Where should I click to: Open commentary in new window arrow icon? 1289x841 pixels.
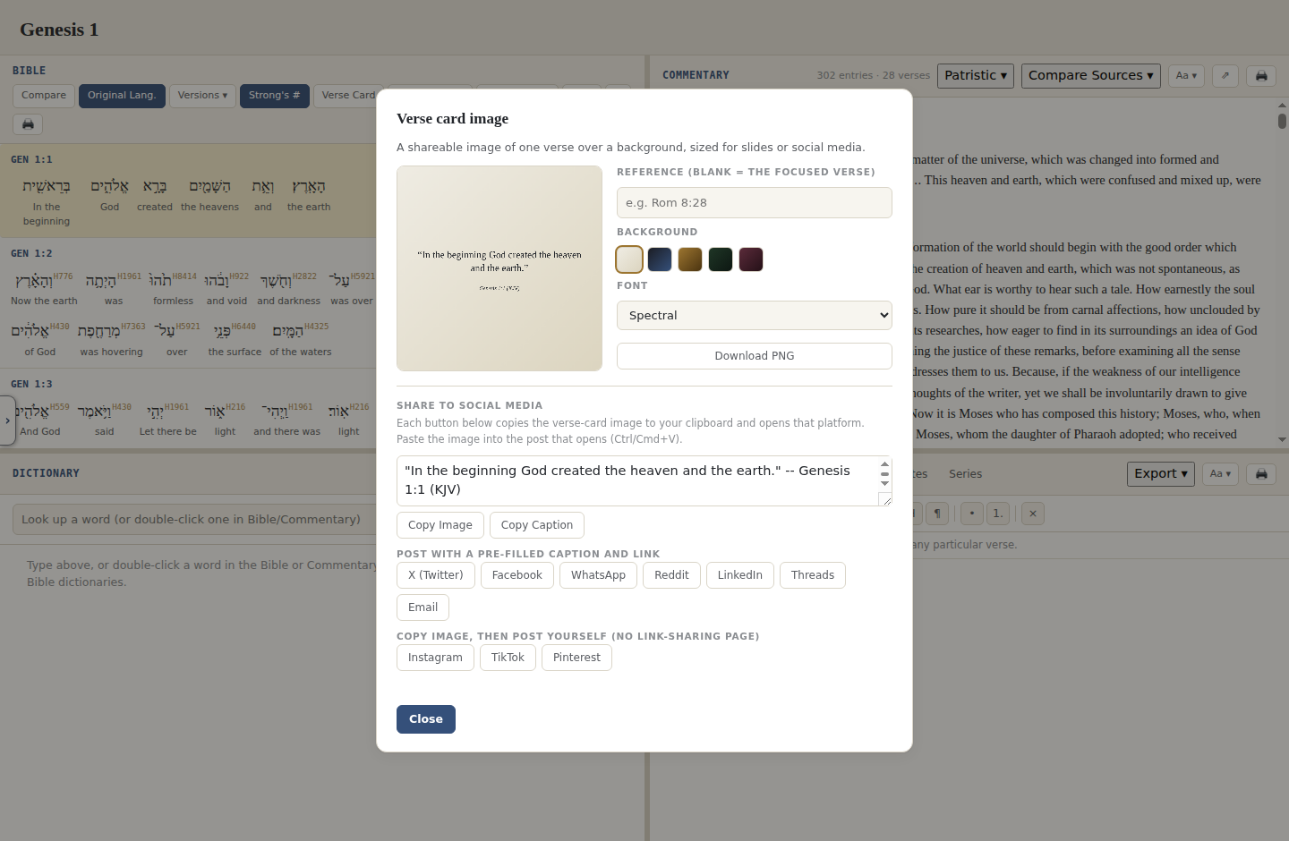1225,75
